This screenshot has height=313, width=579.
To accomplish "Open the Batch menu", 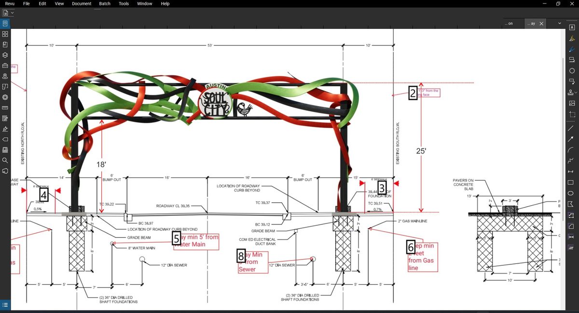I will 104,4.
